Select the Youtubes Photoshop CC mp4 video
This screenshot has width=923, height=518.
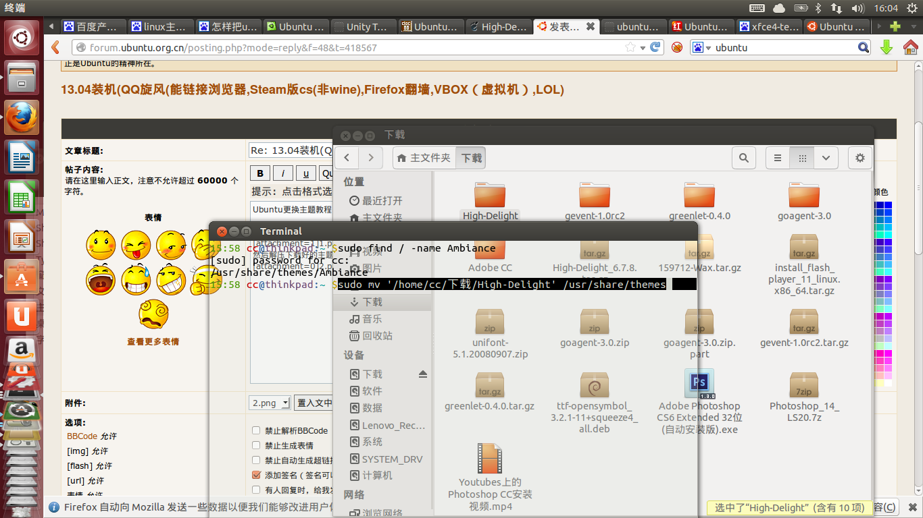tap(490, 459)
